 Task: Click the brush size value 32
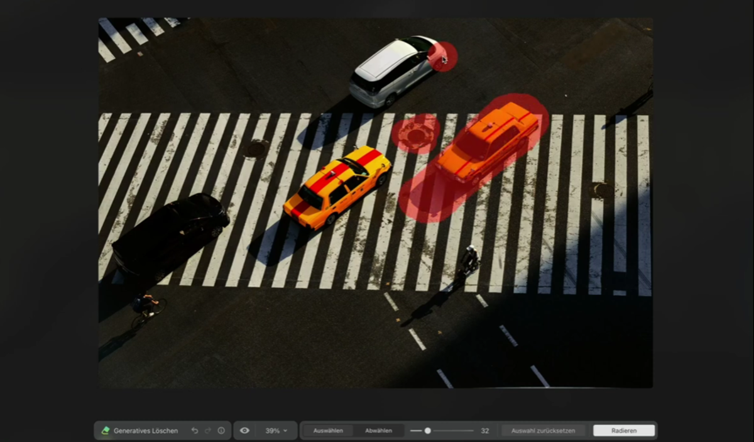[x=484, y=430]
